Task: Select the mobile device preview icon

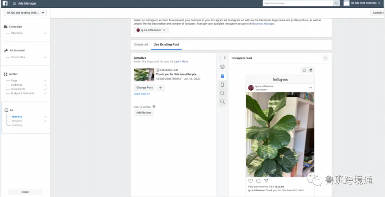Action: pyautogui.click(x=222, y=85)
